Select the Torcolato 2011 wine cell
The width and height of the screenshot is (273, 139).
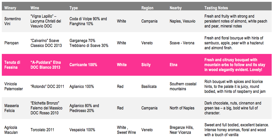pyautogui.click(x=42, y=130)
